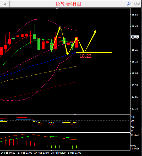Viewport: 142px width, 156px height.
Task: Click the RSI 70 level label
Action: coord(132,121)
